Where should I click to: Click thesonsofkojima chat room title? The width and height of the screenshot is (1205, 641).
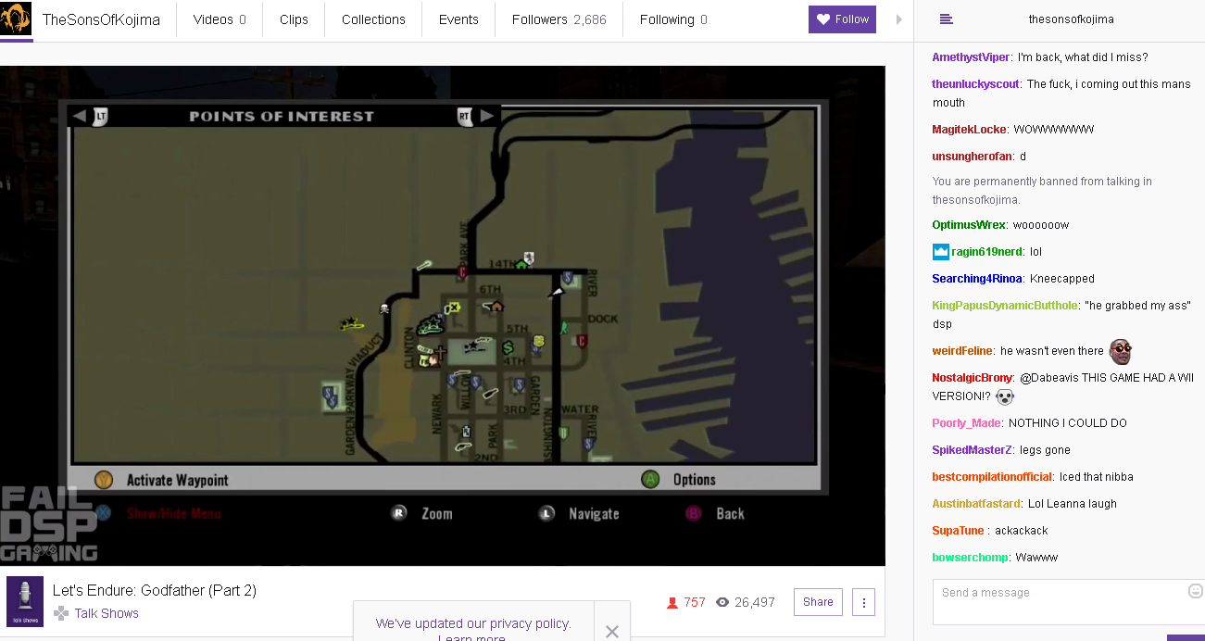click(x=1071, y=19)
